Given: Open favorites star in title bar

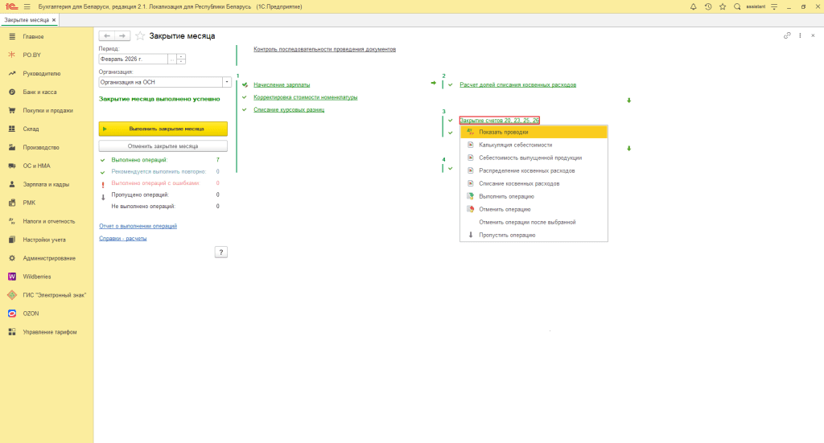Looking at the screenshot, I should 722,6.
